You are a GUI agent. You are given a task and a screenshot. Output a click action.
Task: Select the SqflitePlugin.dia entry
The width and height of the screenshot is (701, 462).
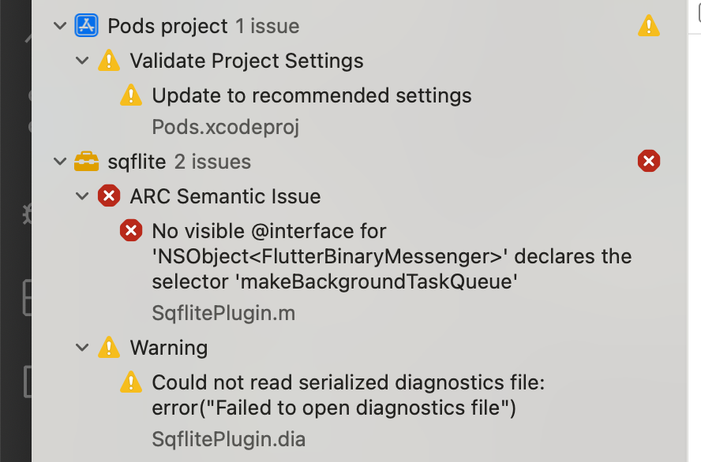[228, 441]
